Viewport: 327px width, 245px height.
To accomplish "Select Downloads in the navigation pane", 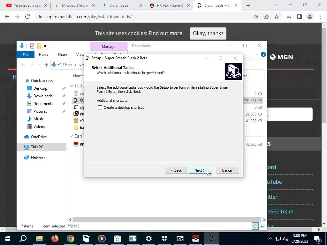I will point(43,96).
